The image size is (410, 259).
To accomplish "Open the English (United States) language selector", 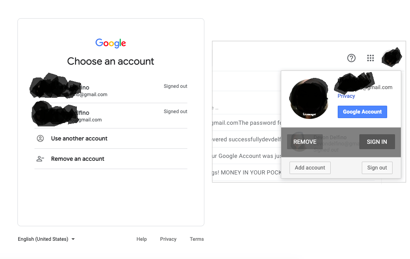I will pyautogui.click(x=46, y=239).
